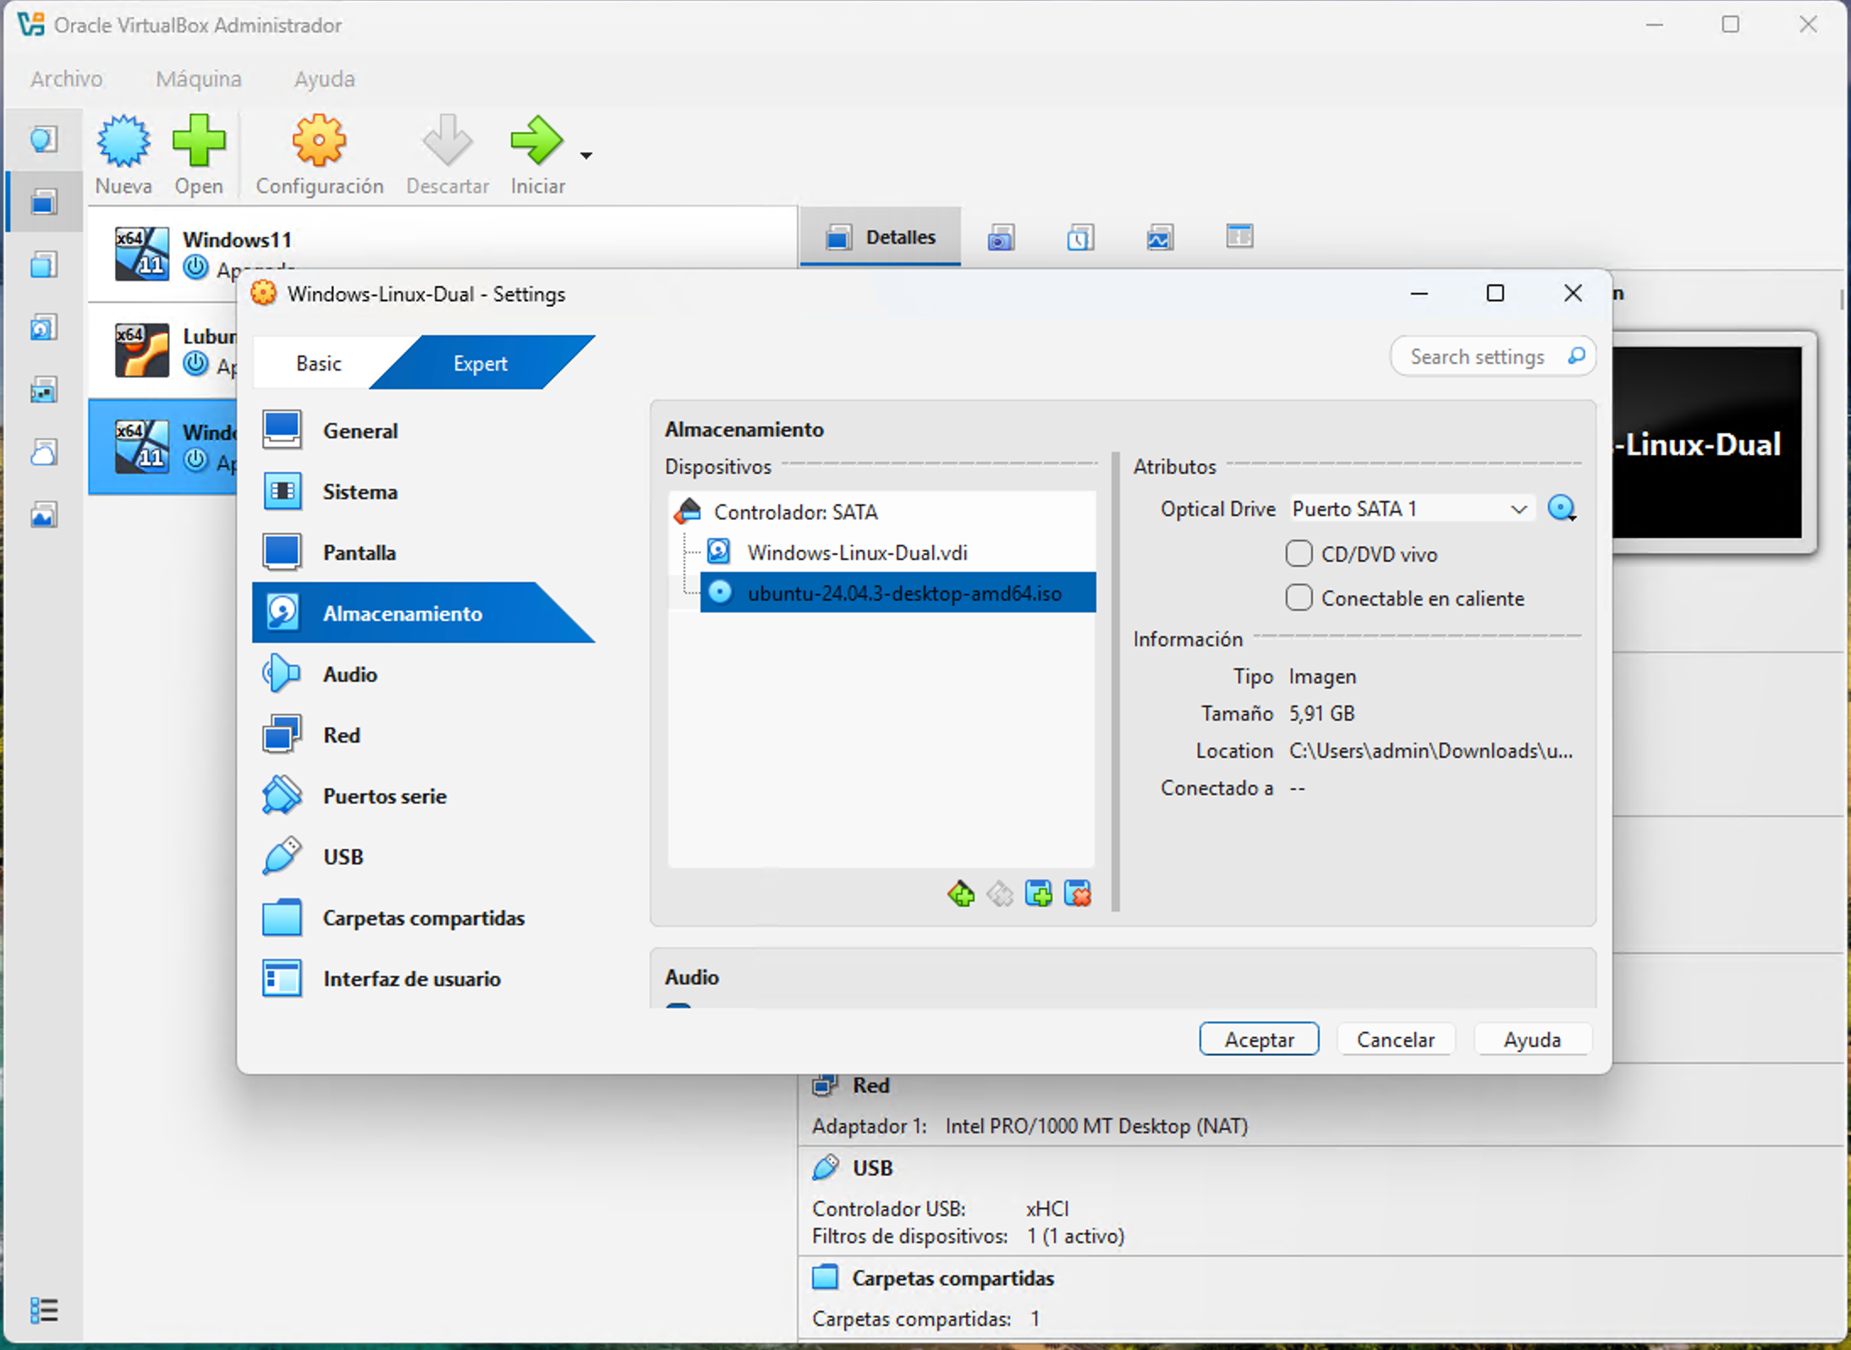Open the Archivo menu
Image resolution: width=1851 pixels, height=1350 pixels.
66,79
